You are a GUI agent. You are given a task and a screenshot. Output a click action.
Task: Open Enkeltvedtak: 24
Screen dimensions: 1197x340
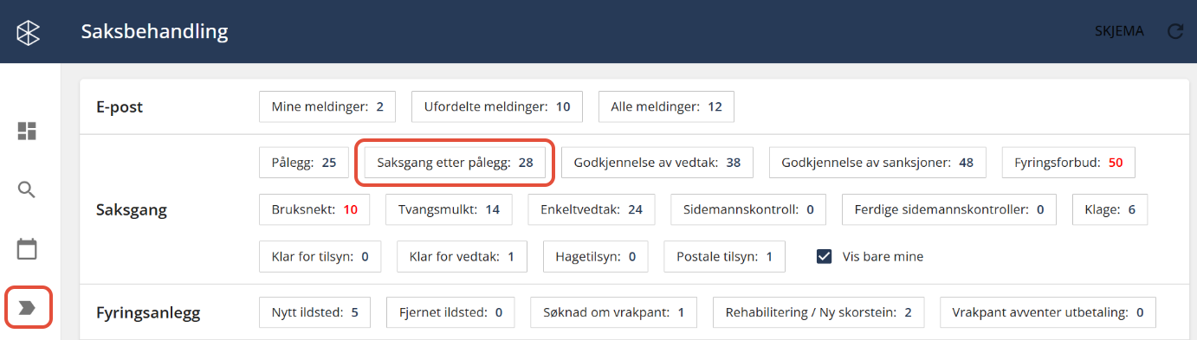tap(592, 209)
